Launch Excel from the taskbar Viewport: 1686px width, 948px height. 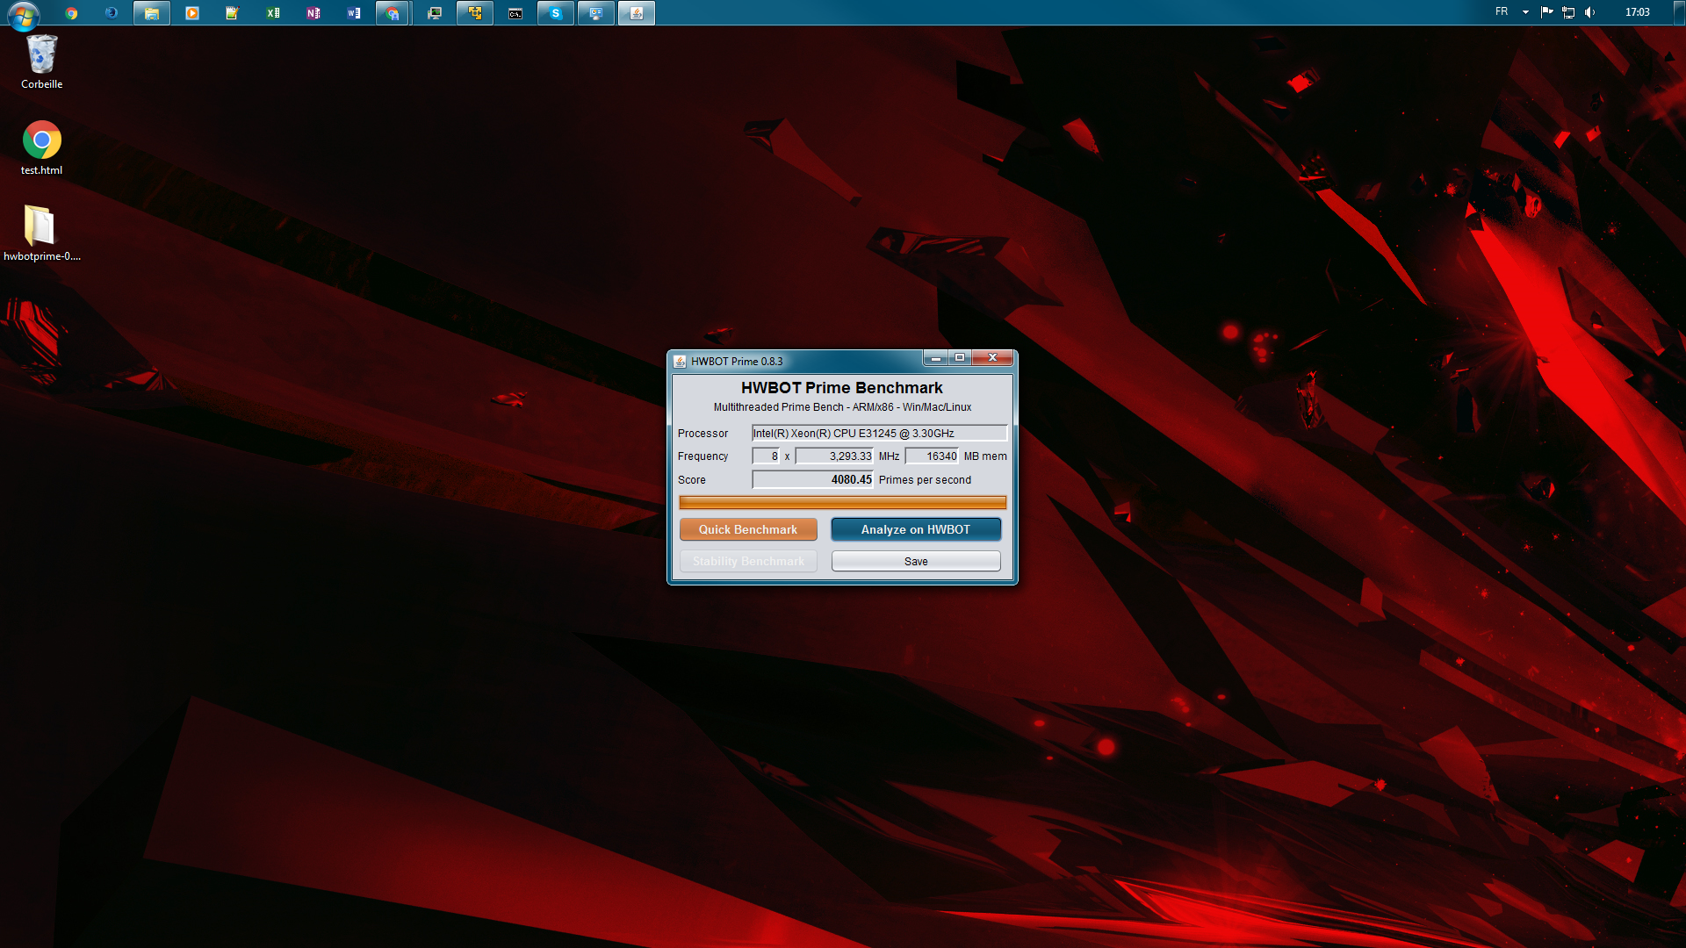[x=273, y=13]
